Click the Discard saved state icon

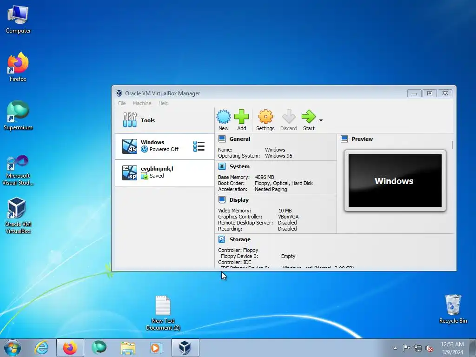click(288, 117)
